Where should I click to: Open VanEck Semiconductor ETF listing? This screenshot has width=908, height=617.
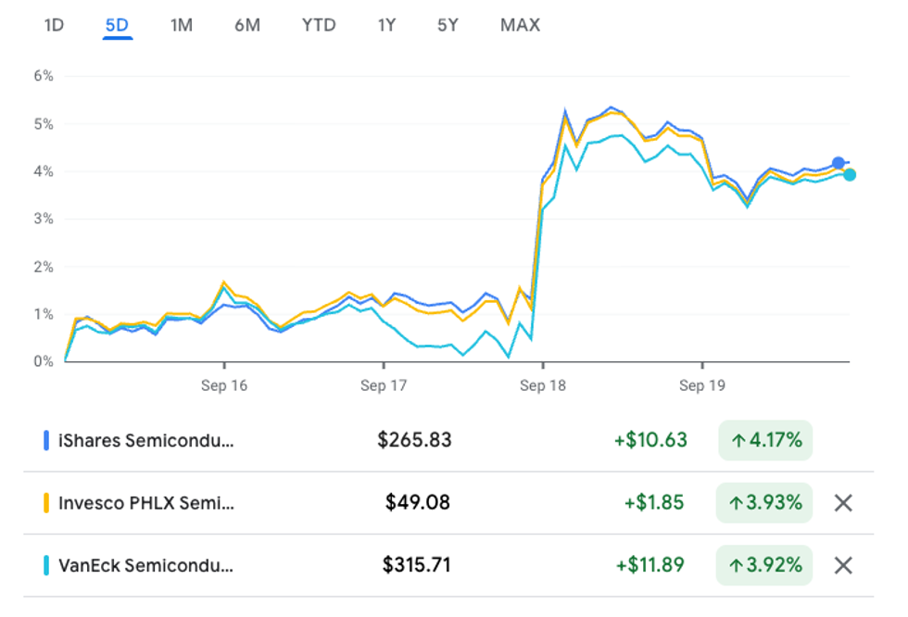[146, 565]
